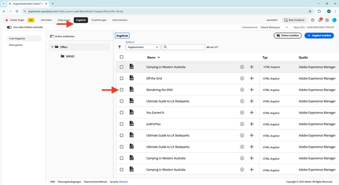Open the Empfehlungen tab
Screen dimensions: 339x185
click(x=99, y=20)
